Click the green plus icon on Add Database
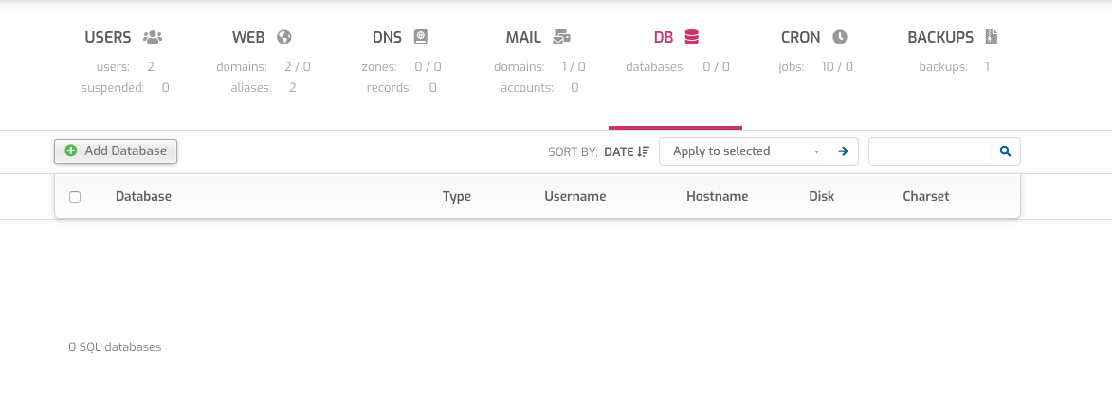This screenshot has width=1112, height=408. point(71,151)
